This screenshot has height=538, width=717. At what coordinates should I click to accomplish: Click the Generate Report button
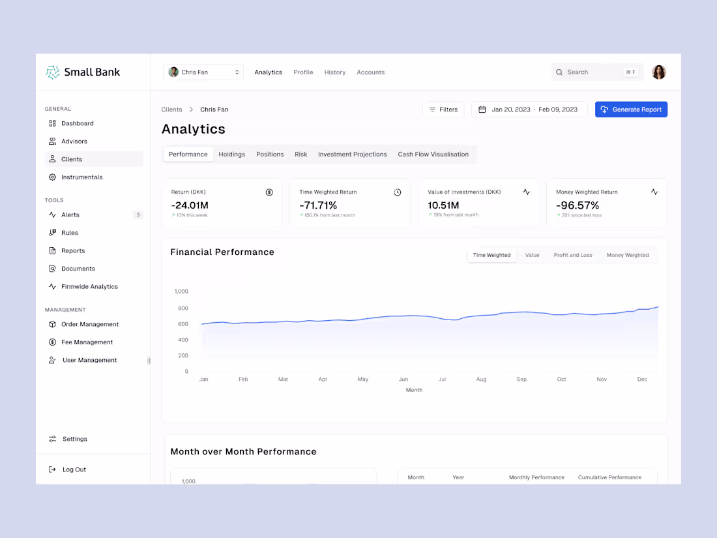pyautogui.click(x=631, y=109)
